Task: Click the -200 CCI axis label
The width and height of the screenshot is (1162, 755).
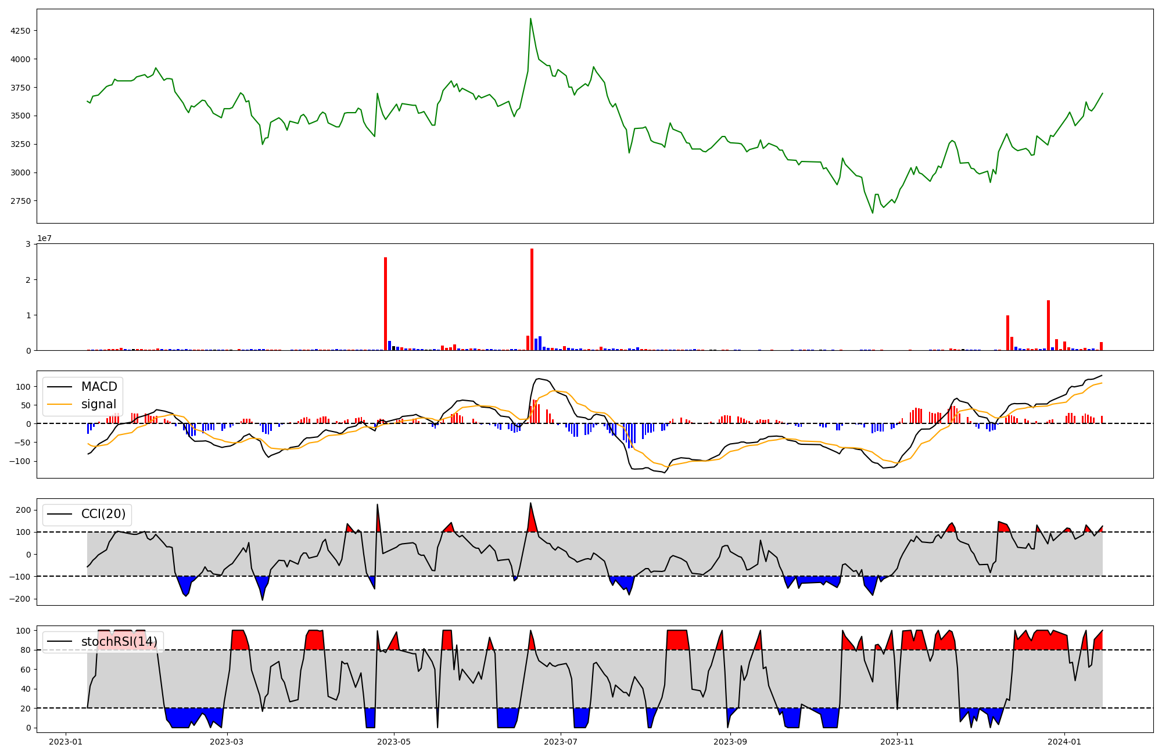Action: pyautogui.click(x=21, y=599)
